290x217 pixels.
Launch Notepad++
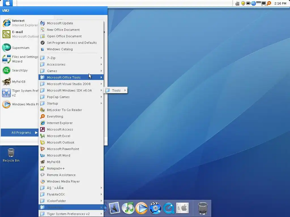pyautogui.click(x=71, y=168)
